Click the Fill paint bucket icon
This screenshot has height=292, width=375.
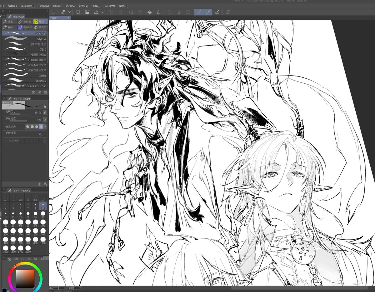(x=149, y=12)
